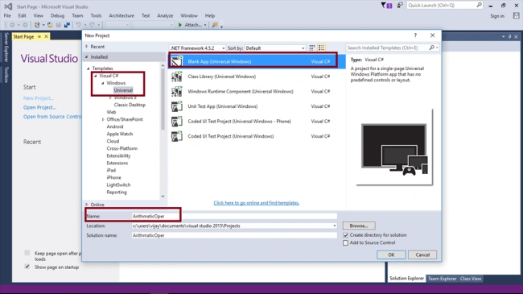Image resolution: width=523 pixels, height=294 pixels.
Task: Select the Cross-Platform tree item
Action: coord(122,148)
